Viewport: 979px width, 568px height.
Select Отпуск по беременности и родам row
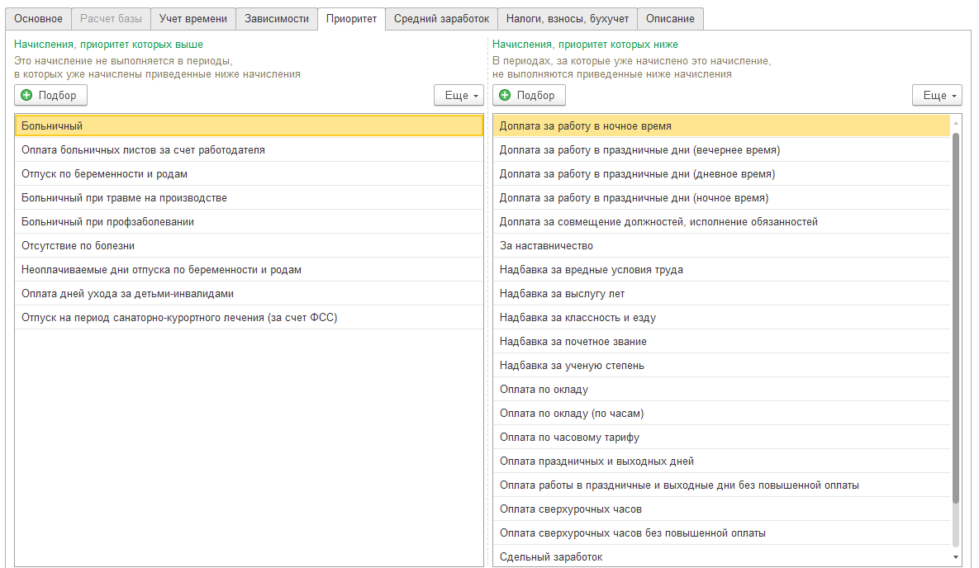click(248, 174)
